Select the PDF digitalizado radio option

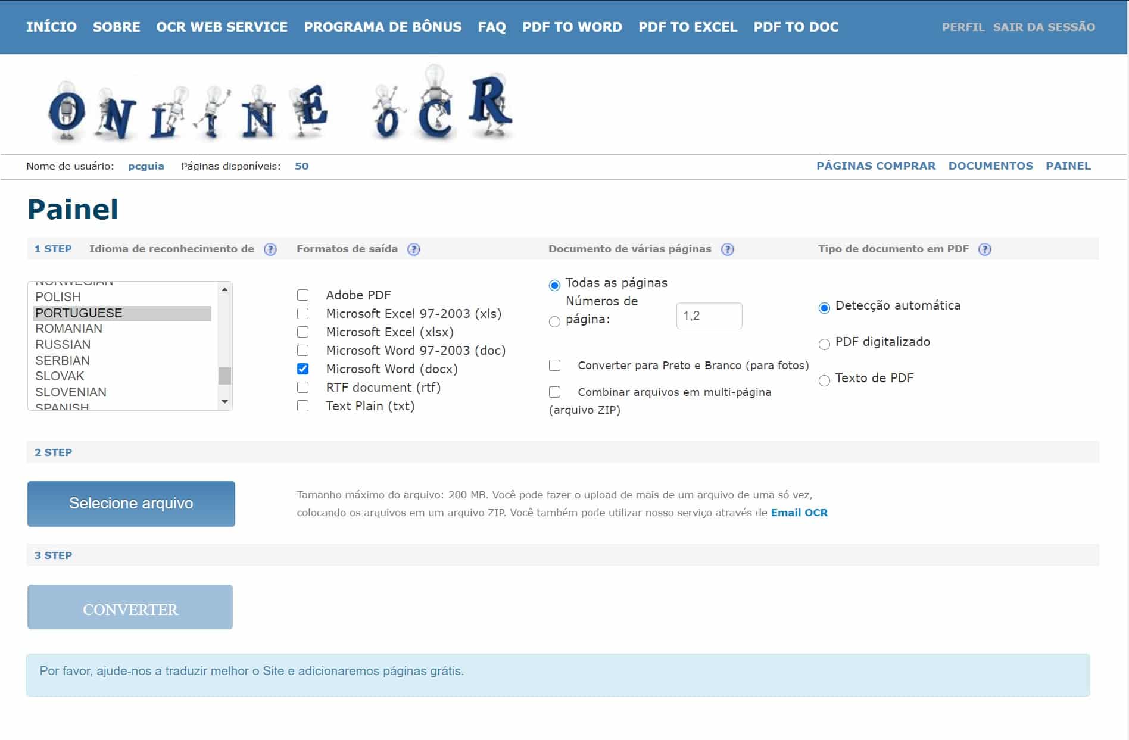click(824, 344)
